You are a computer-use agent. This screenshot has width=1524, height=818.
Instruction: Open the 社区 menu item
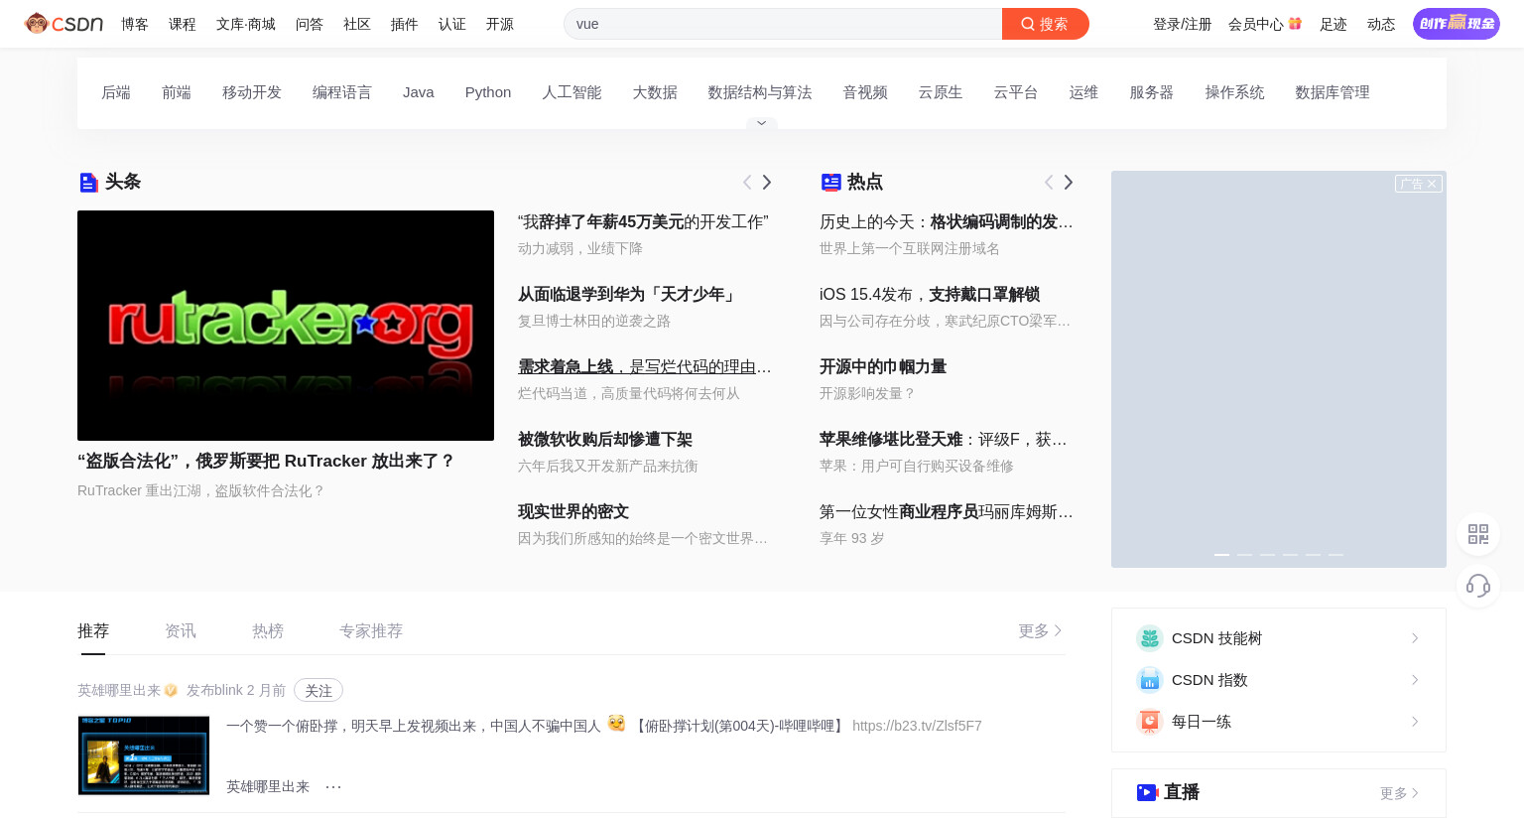coord(357,24)
